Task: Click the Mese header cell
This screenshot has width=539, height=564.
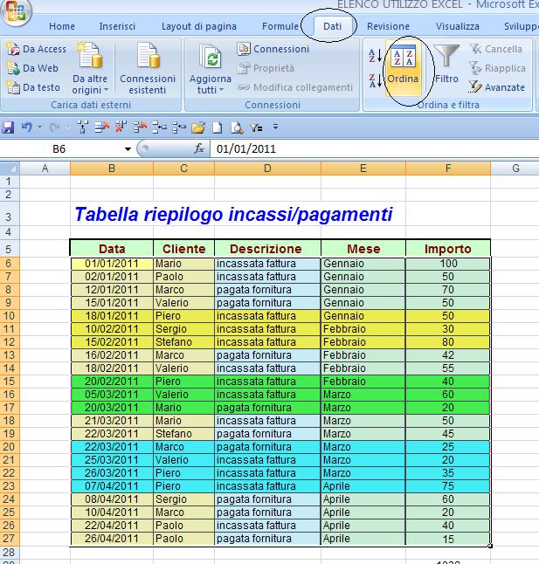Action: pyautogui.click(x=363, y=249)
